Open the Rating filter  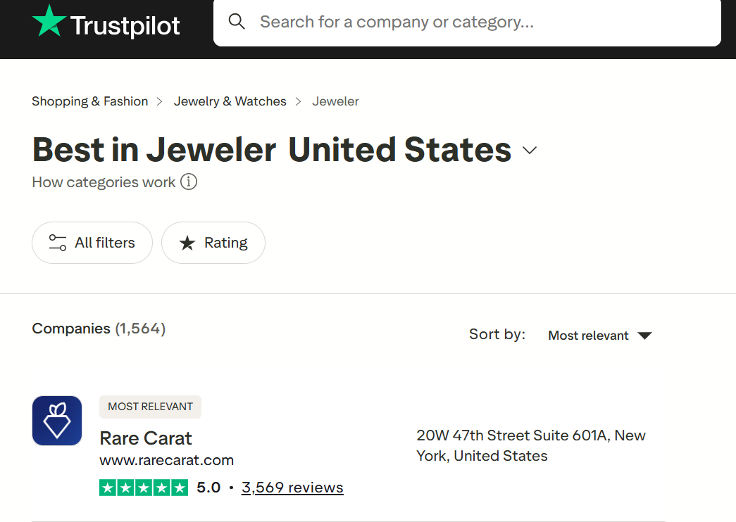click(x=213, y=242)
